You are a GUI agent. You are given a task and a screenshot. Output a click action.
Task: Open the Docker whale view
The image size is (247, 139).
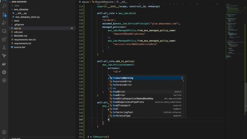(4, 64)
